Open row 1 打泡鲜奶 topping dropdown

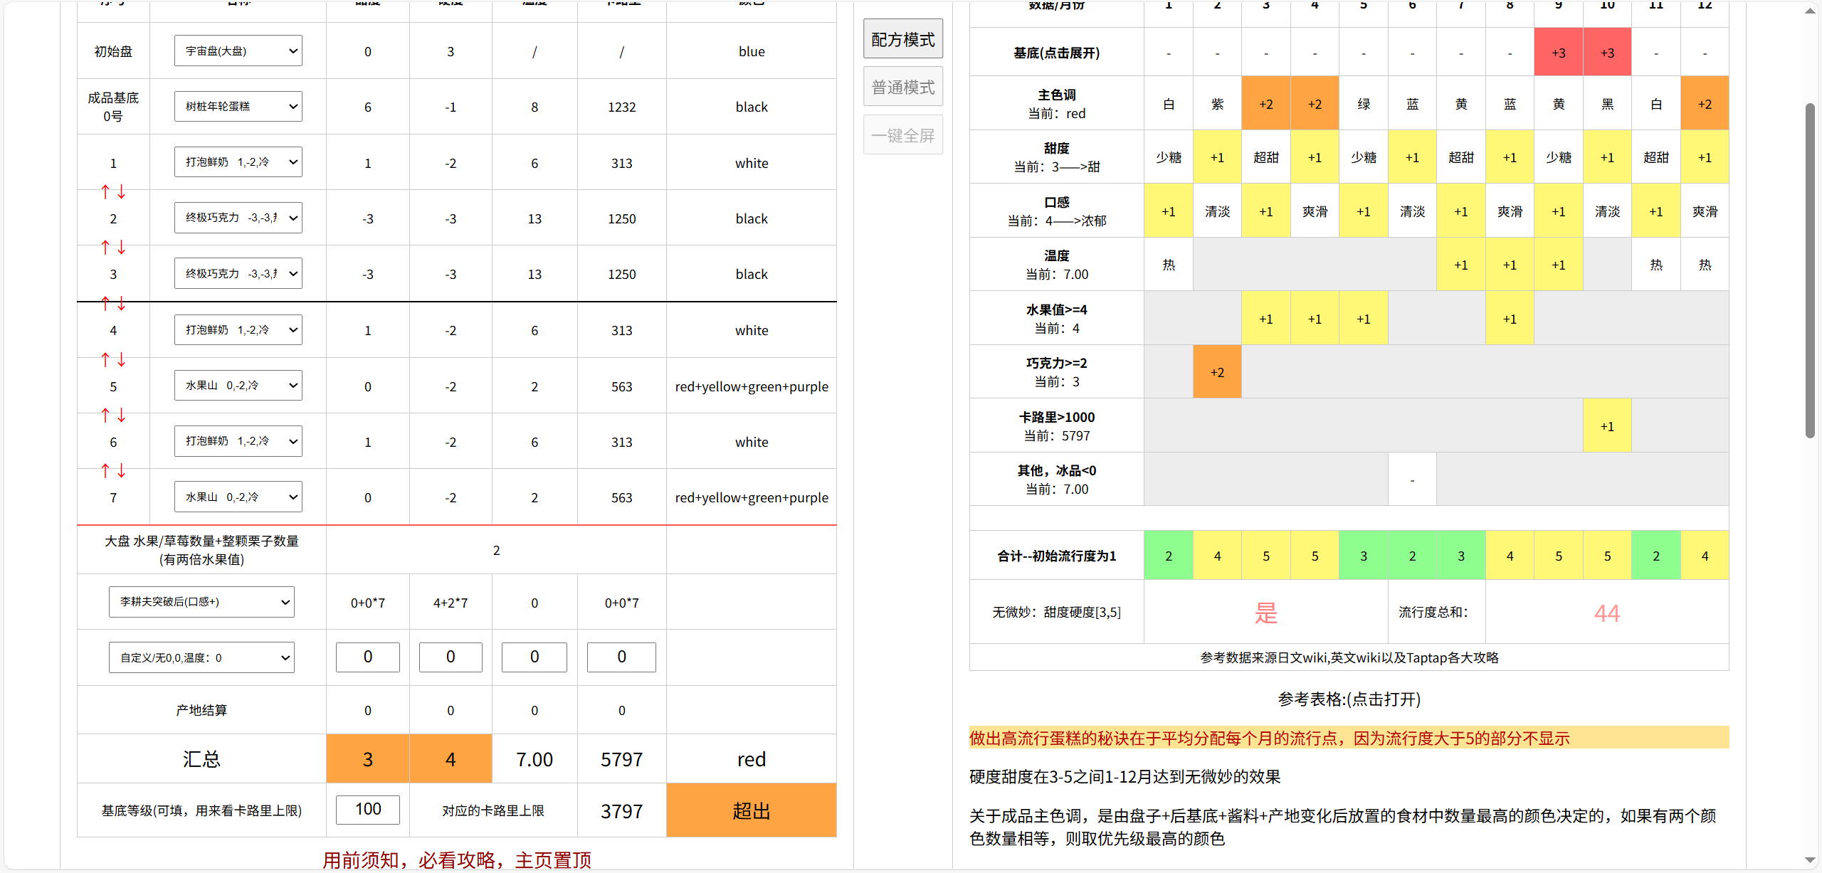[238, 162]
